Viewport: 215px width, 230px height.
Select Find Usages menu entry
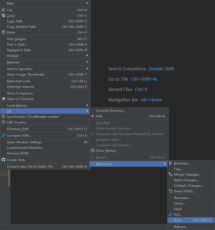45,39
